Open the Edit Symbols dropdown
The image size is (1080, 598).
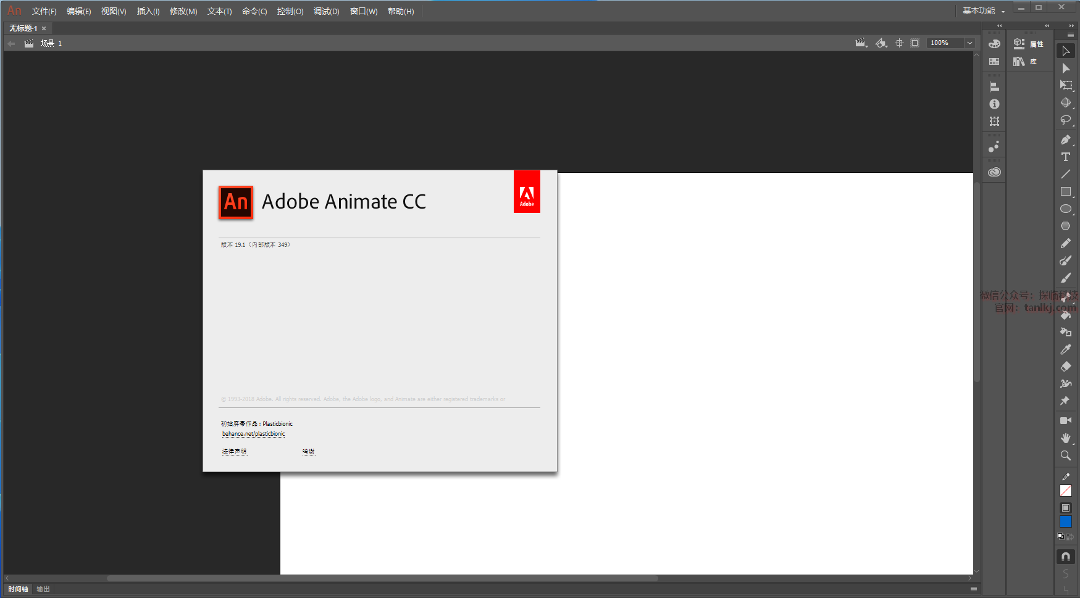pyautogui.click(x=882, y=43)
